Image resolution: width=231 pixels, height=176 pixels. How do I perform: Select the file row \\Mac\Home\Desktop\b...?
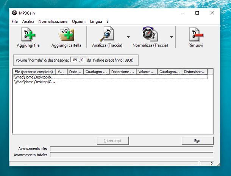111,77
